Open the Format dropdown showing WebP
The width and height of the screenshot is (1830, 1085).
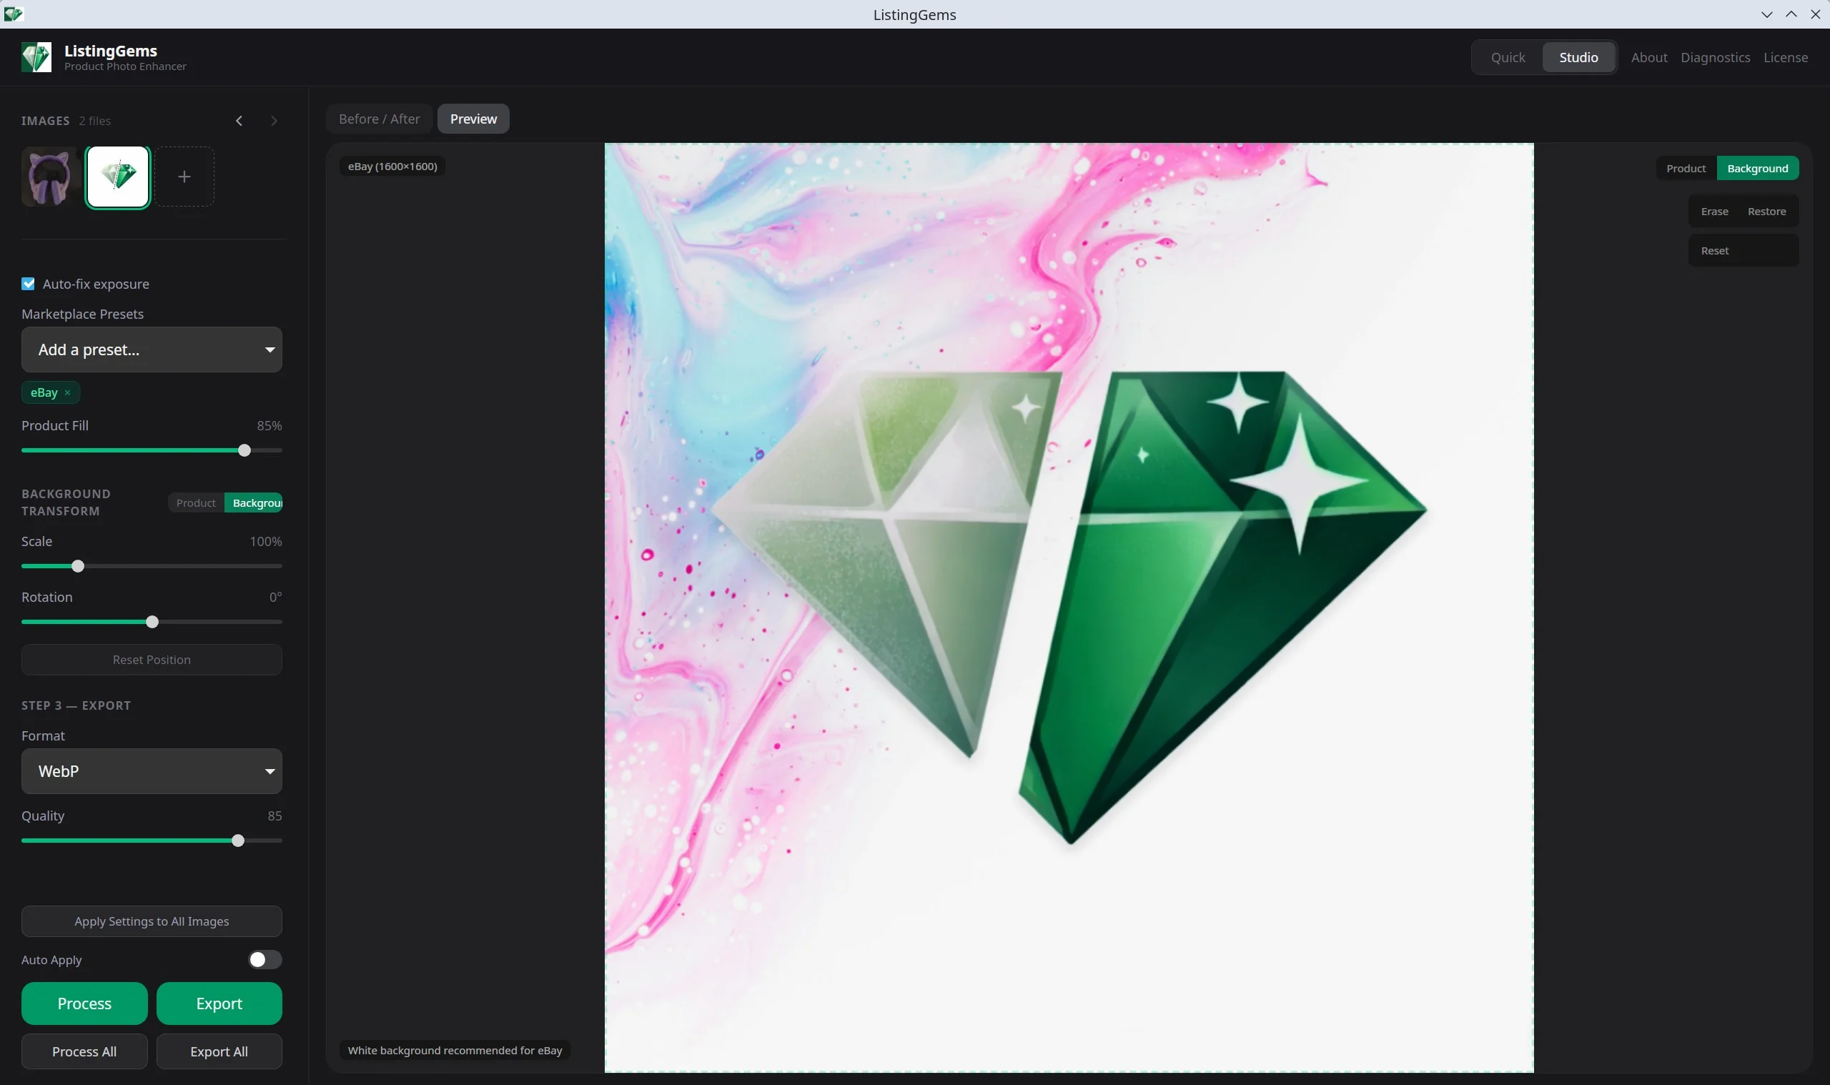pos(151,771)
